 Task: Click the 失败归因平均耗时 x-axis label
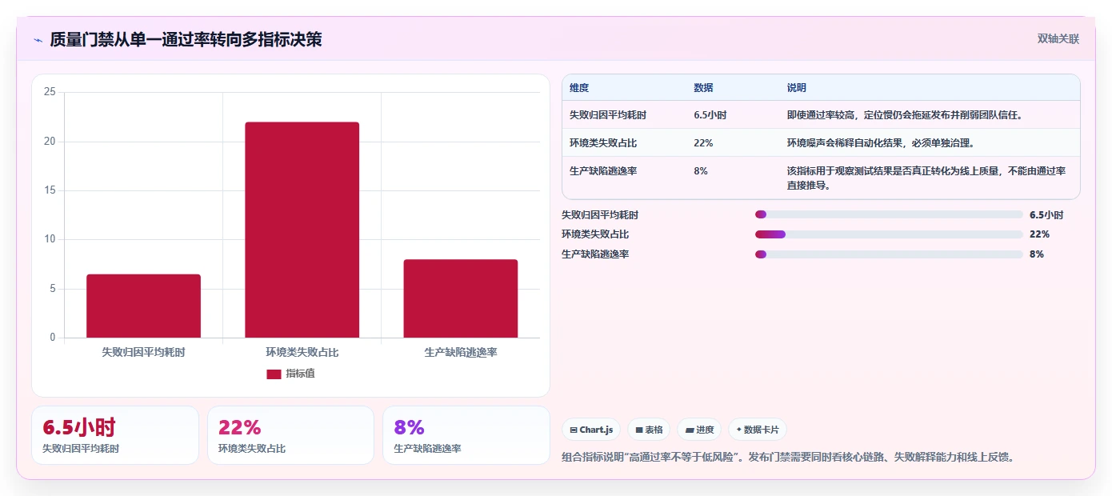[143, 352]
